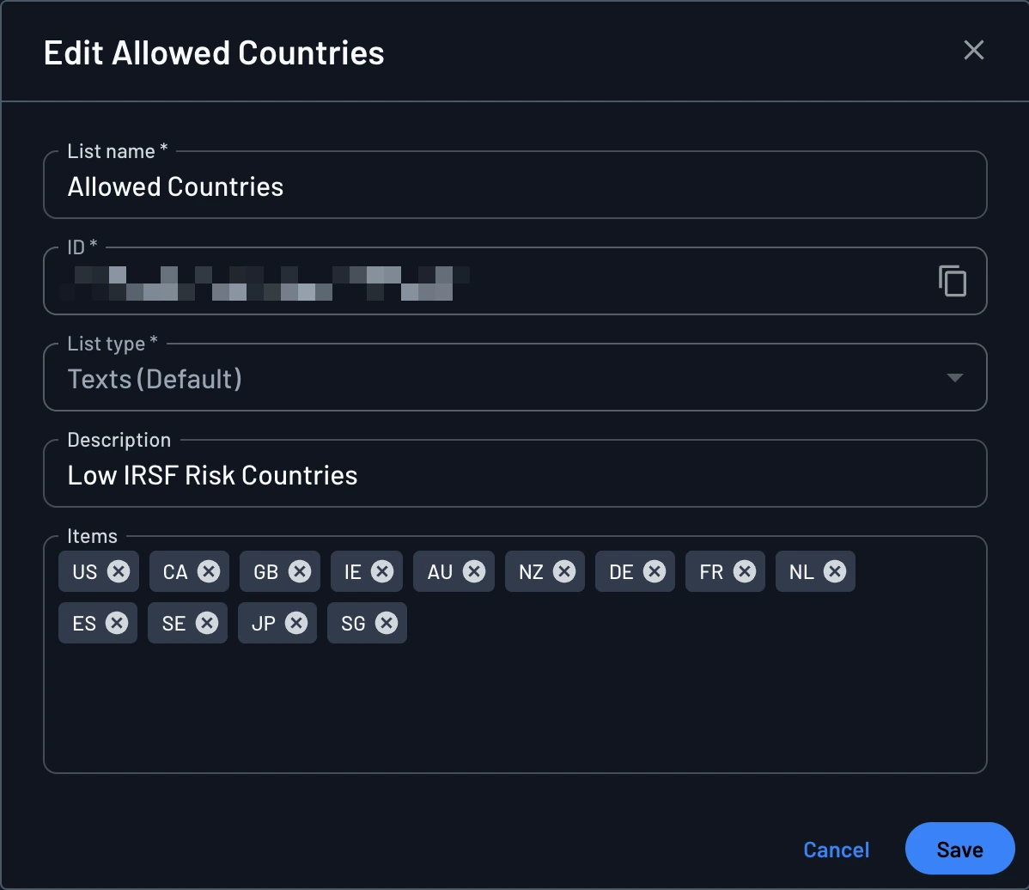
Task: Remove the NL country tag
Action: [x=835, y=571]
